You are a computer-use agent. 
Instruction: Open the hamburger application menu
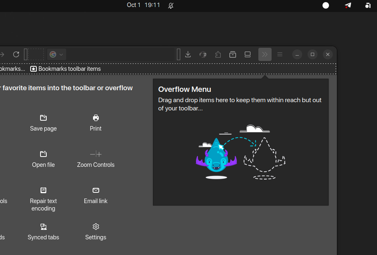(280, 54)
